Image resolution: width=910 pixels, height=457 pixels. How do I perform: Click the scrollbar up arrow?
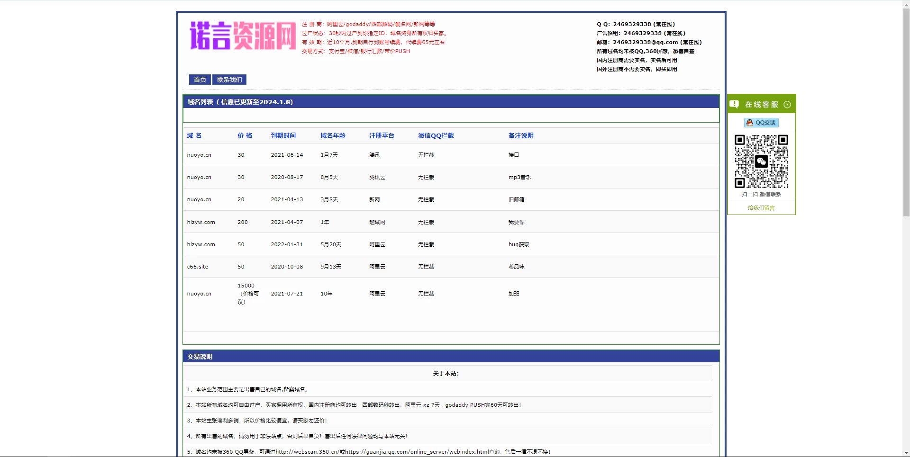[906, 4]
